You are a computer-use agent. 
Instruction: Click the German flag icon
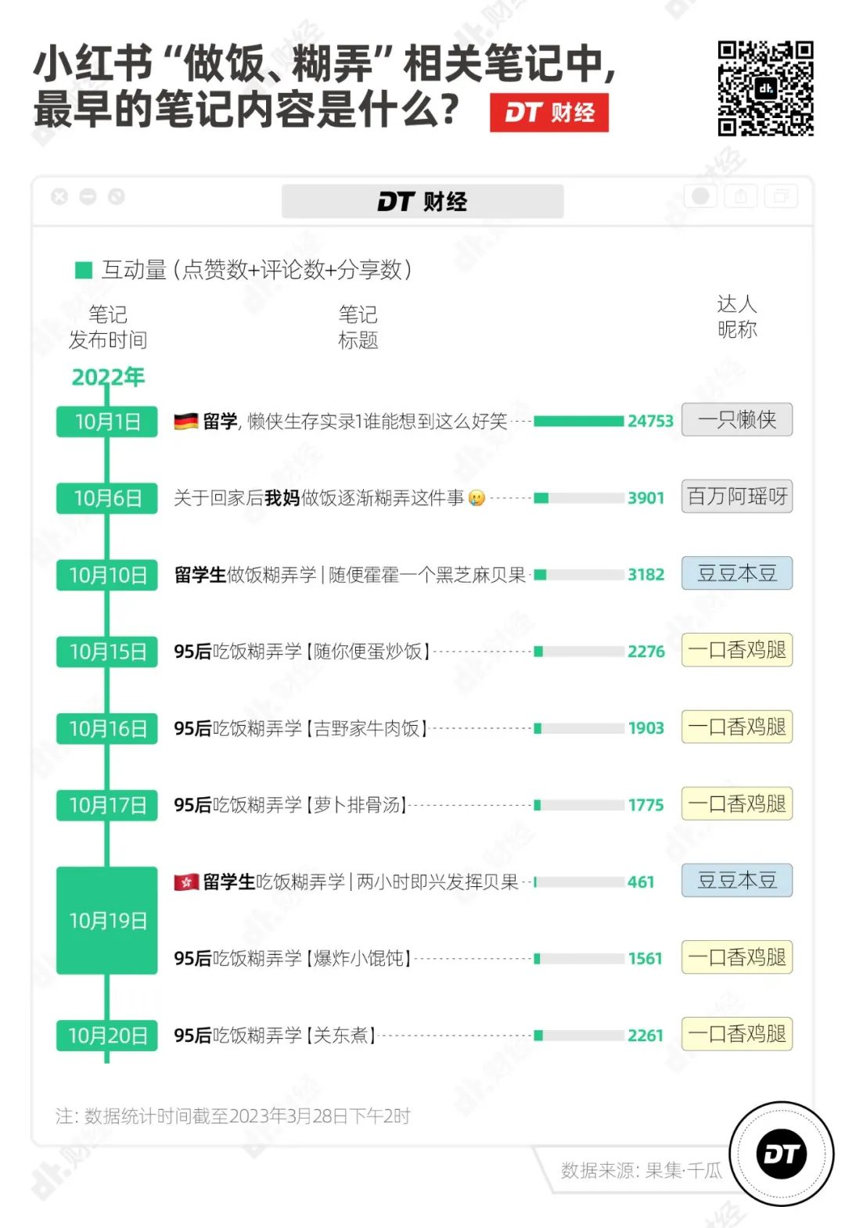pyautogui.click(x=185, y=422)
